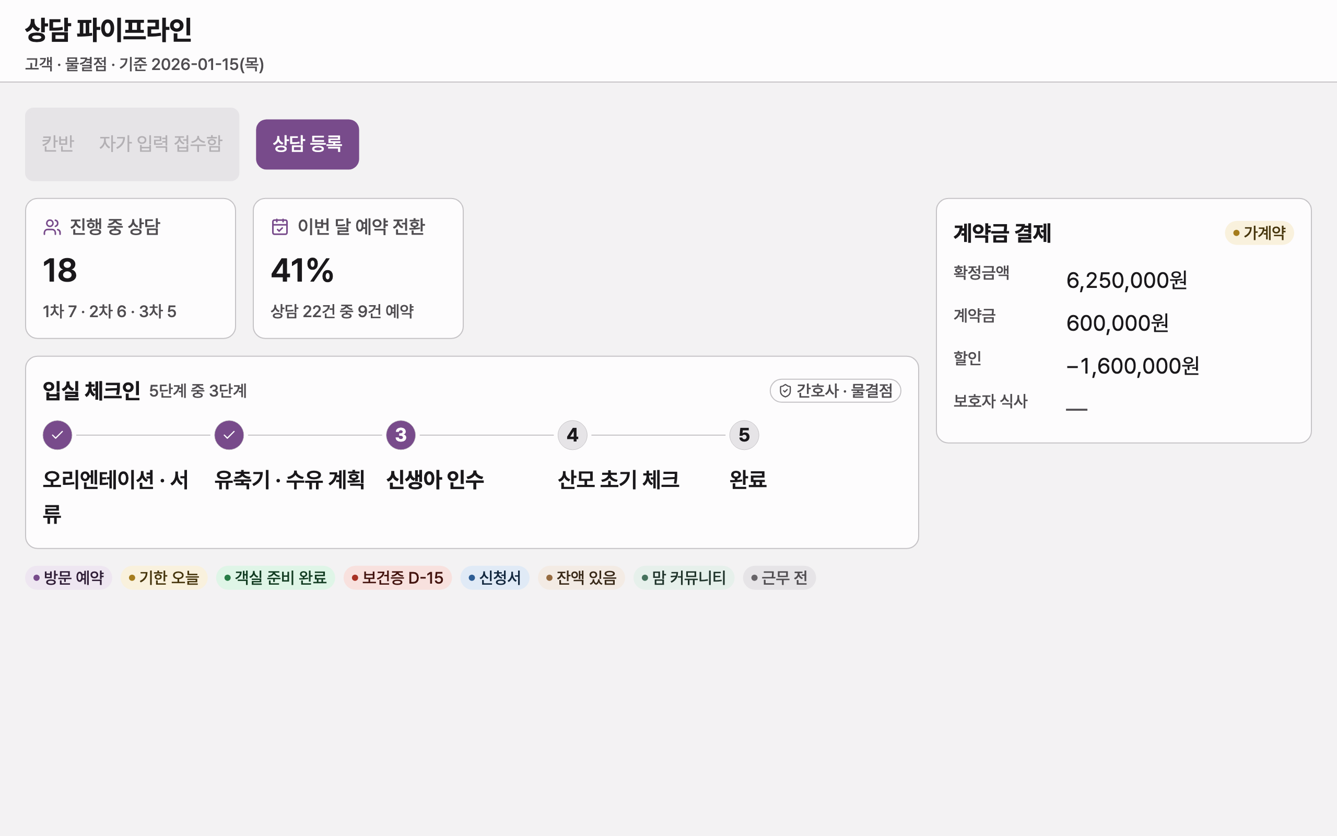This screenshot has height=836, width=1337.
Task: Click the 산모 초기 체크 step label
Action: click(619, 479)
